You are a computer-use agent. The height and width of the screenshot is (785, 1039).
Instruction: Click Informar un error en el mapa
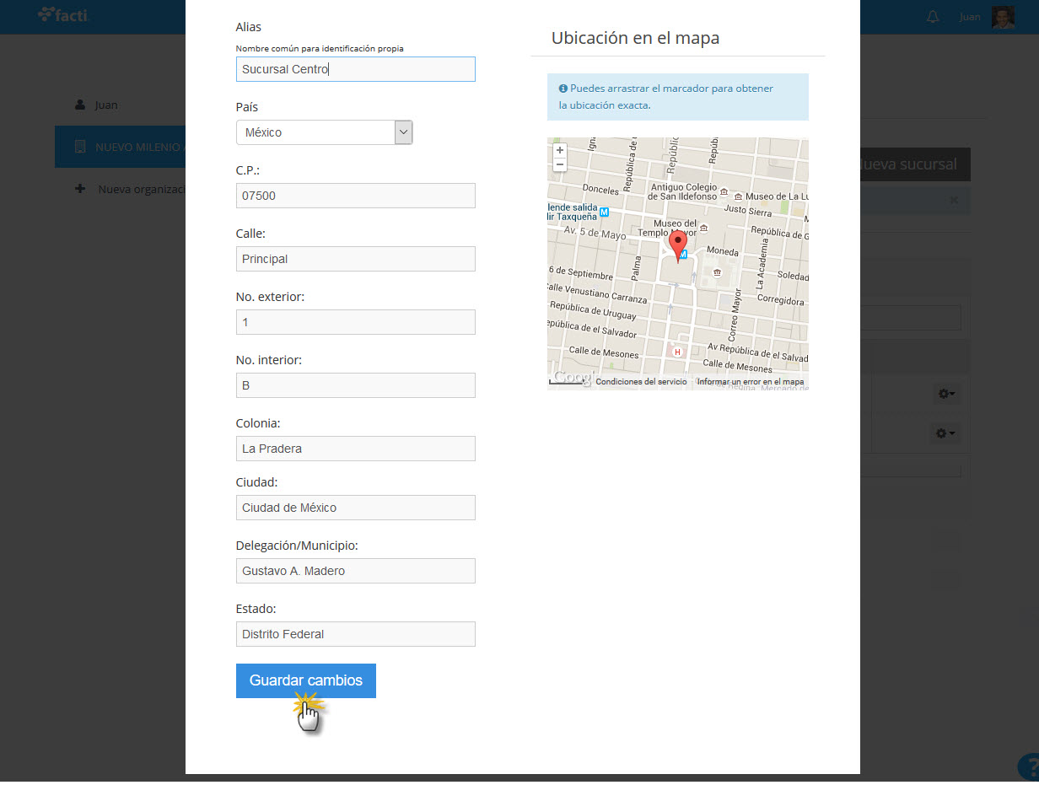[751, 382]
